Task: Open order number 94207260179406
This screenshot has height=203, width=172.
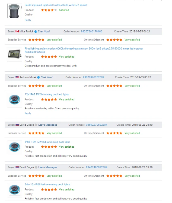Action: tap(91, 31)
